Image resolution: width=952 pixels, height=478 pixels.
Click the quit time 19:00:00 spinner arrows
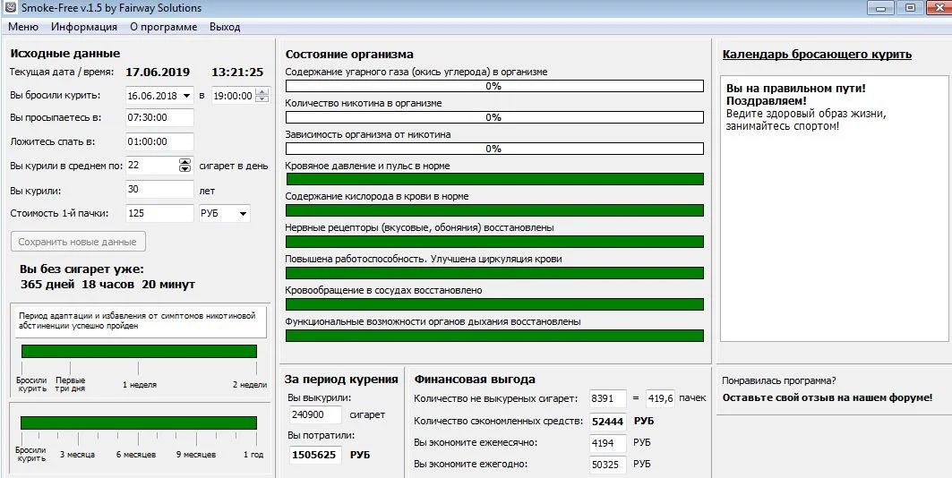tap(261, 96)
